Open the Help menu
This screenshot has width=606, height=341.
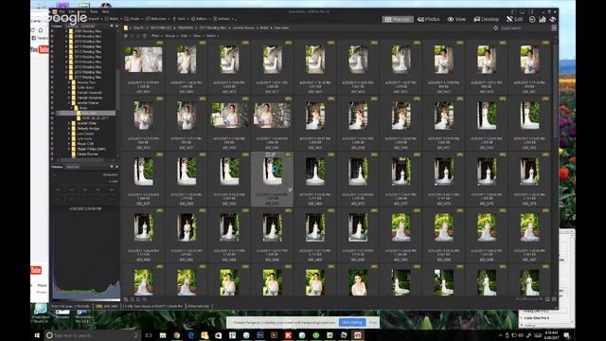point(105,11)
